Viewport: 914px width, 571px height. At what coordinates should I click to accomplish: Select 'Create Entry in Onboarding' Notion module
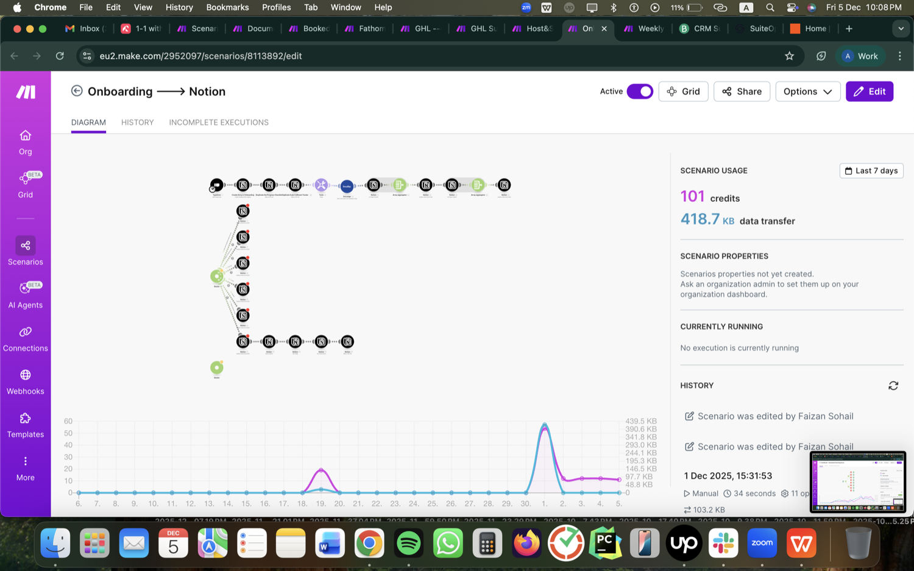coord(243,185)
